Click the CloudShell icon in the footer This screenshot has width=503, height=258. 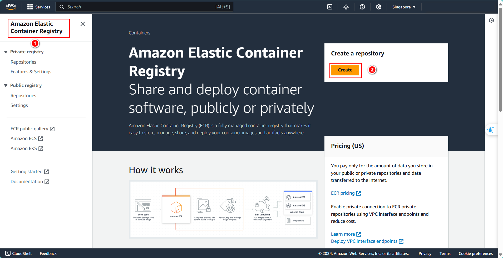pos(8,253)
